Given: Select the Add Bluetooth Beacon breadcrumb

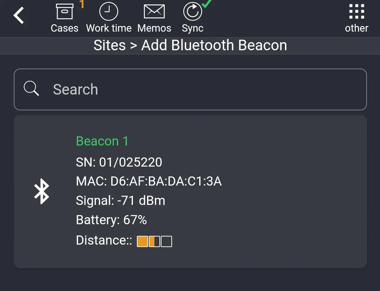Looking at the screenshot, I should pyautogui.click(x=214, y=45).
